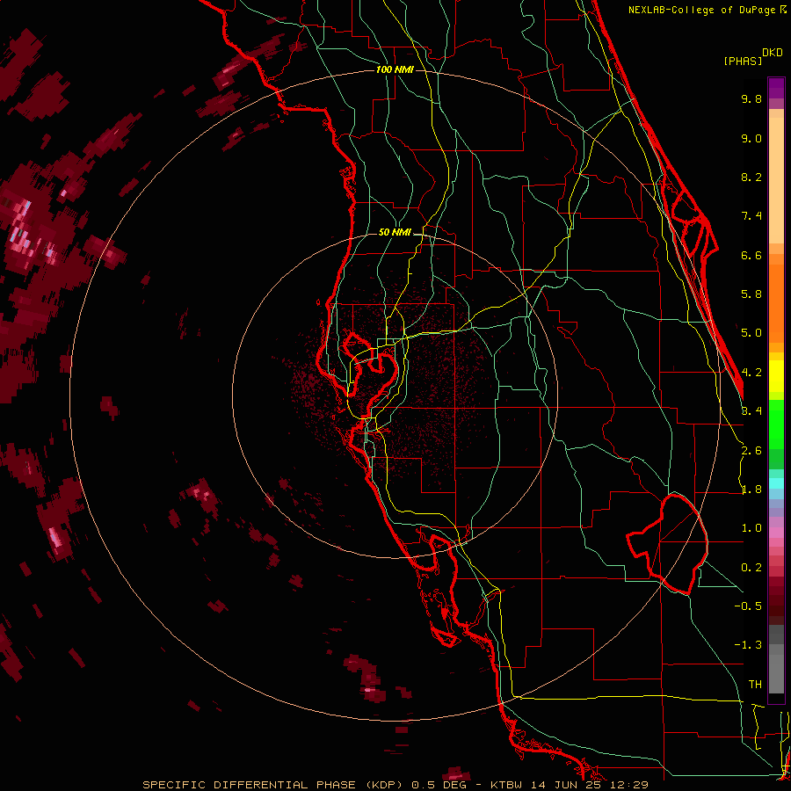The height and width of the screenshot is (791, 791).
Task: Select the 0.5 DEG elevation text
Action: (x=440, y=785)
